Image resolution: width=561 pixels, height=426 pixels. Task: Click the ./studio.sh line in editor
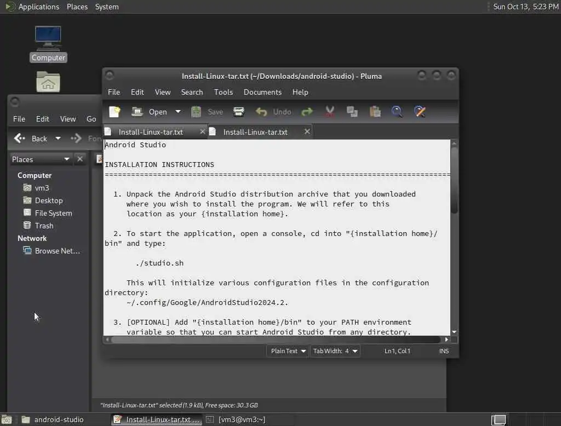coord(159,263)
